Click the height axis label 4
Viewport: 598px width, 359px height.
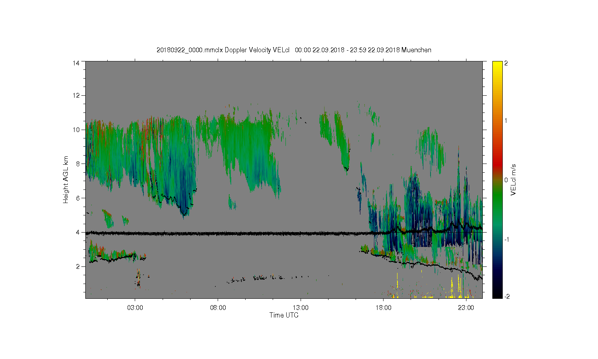[x=78, y=232]
